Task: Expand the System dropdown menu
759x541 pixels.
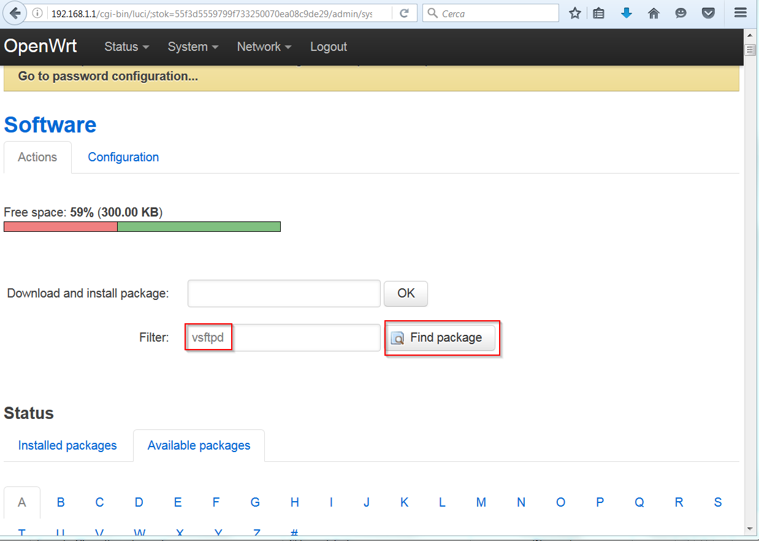Action: 193,47
